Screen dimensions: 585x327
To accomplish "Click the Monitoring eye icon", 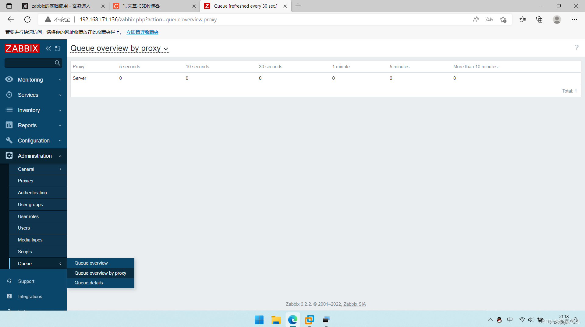I will click(x=9, y=79).
